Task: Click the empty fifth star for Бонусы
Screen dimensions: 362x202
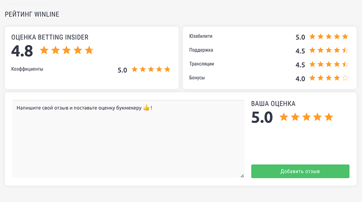Action: pyautogui.click(x=345, y=78)
